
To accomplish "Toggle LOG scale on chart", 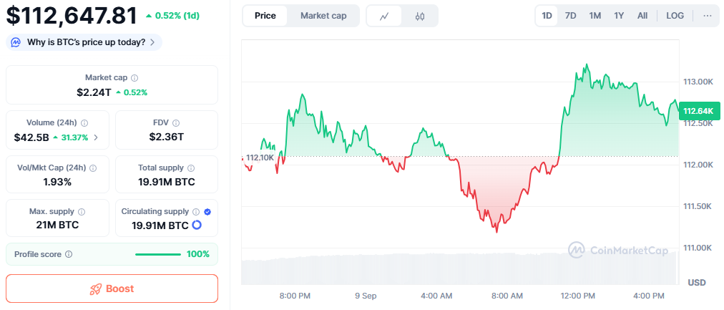I will tap(675, 16).
